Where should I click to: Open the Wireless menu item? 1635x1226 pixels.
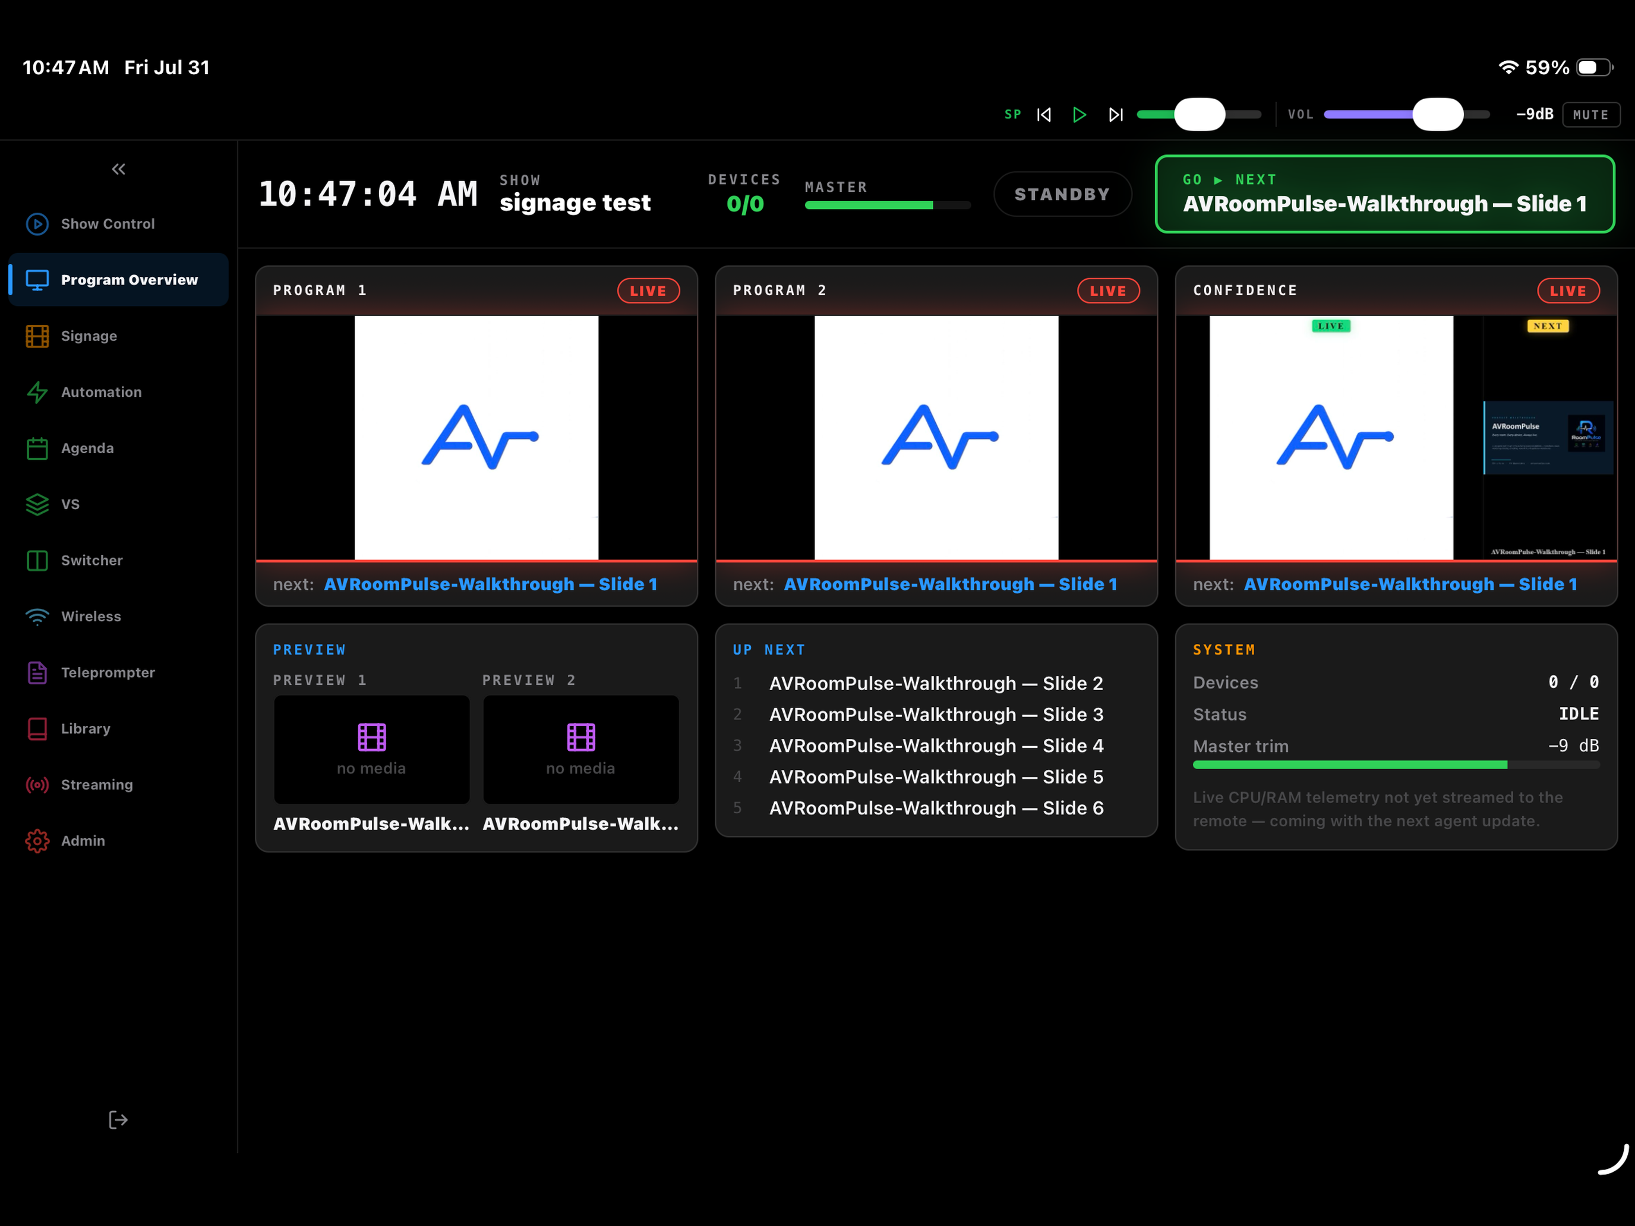[118, 617]
